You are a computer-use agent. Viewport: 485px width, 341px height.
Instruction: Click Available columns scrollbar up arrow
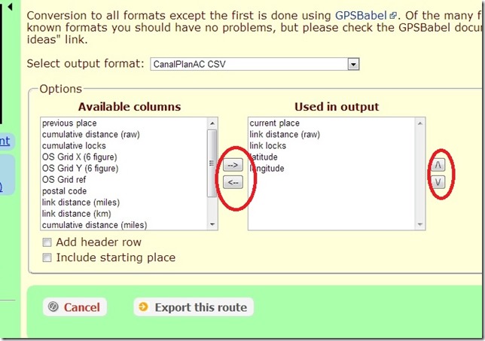coord(212,123)
